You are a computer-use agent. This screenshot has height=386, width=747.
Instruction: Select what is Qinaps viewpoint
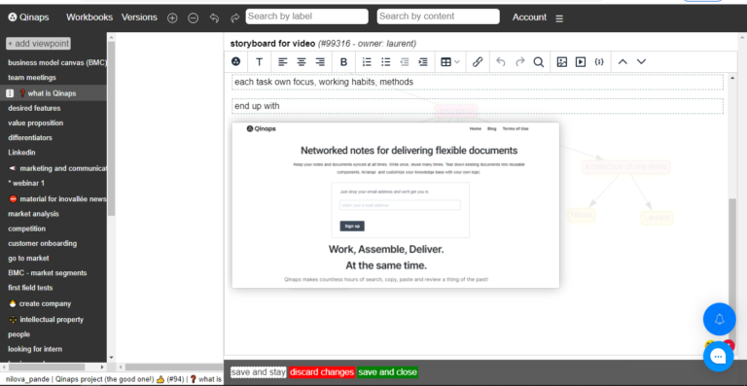52,93
